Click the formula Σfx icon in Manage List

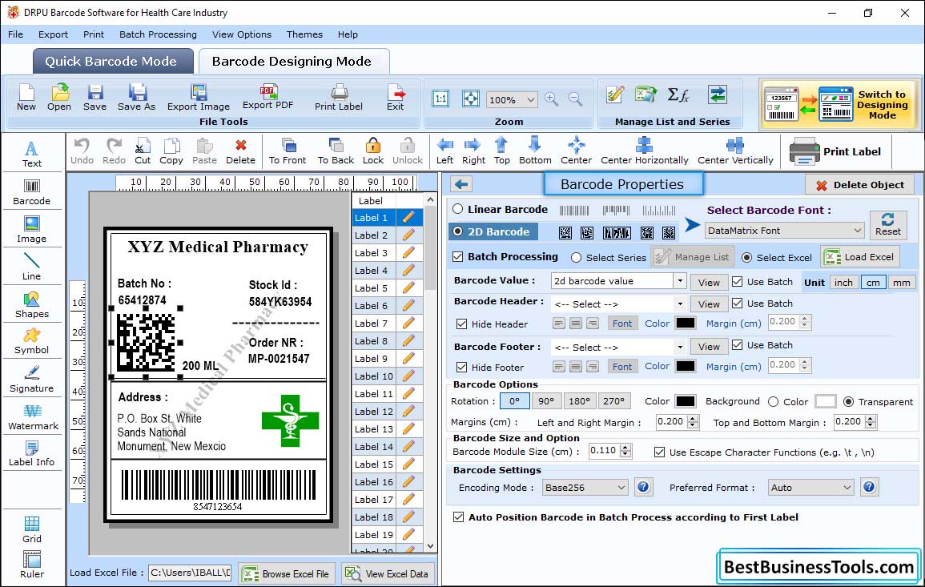pos(678,95)
